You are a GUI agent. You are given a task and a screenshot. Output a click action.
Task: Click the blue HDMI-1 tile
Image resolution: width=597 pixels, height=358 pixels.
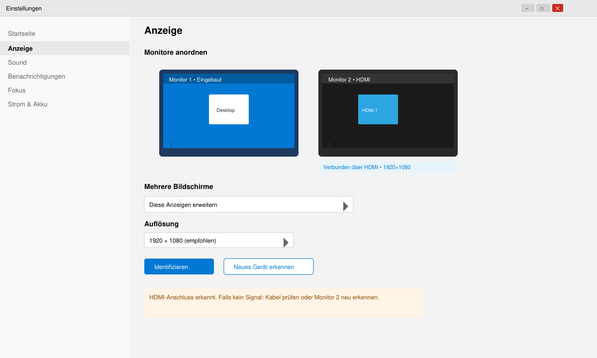(x=378, y=109)
